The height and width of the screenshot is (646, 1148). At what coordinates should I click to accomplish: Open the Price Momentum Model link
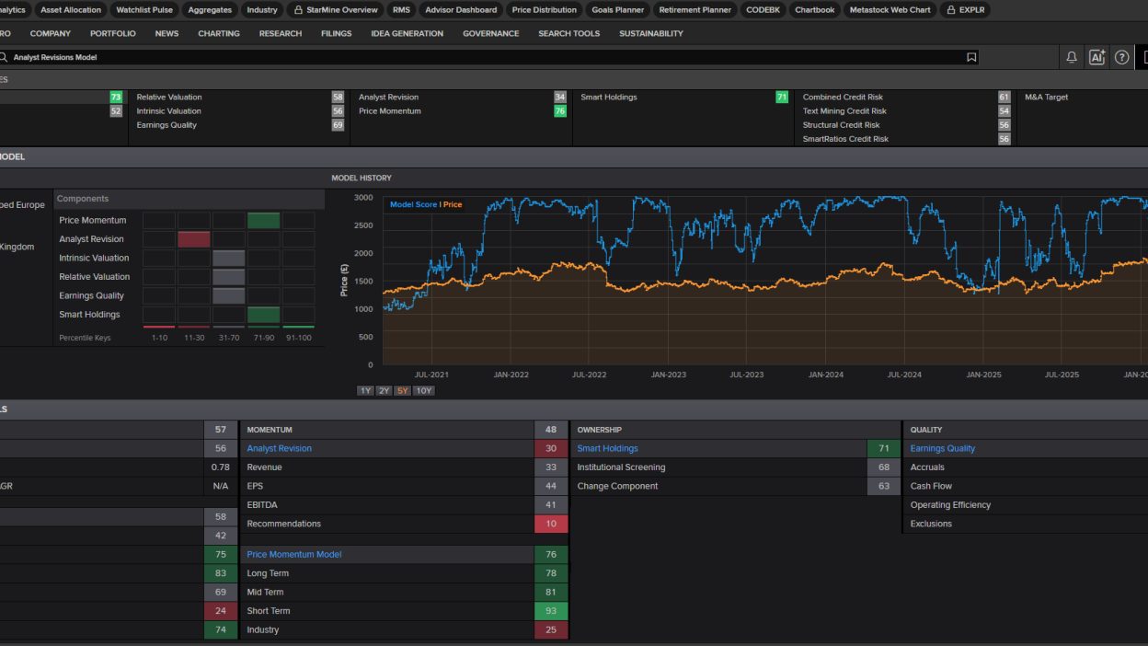[x=293, y=555]
